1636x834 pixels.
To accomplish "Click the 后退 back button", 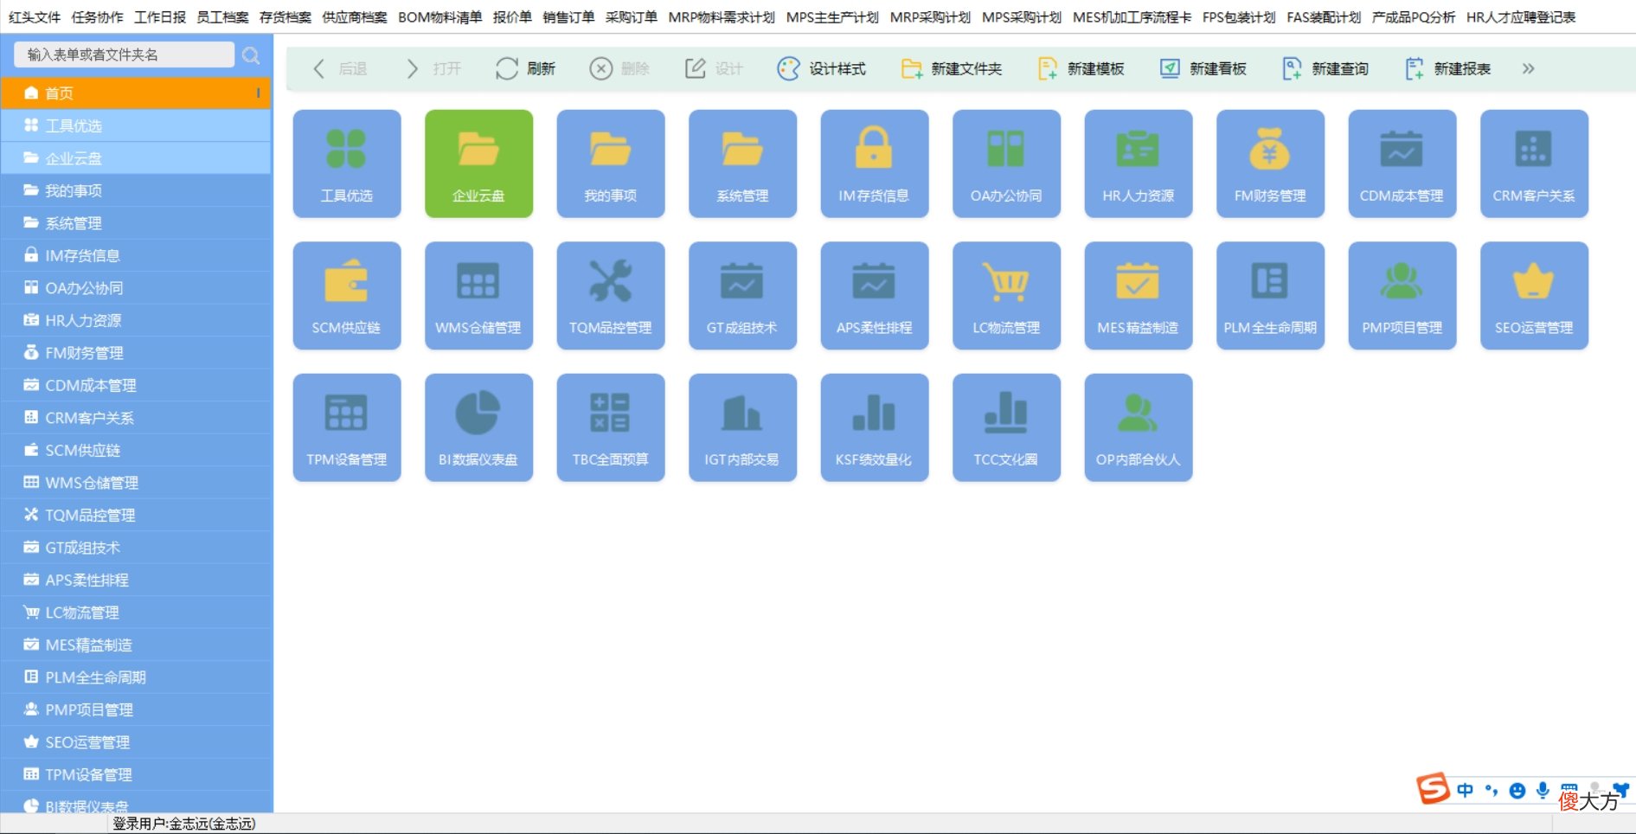I will [339, 68].
